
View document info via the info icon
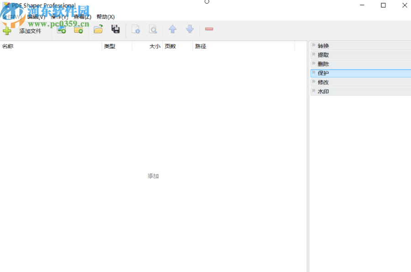[x=136, y=29]
